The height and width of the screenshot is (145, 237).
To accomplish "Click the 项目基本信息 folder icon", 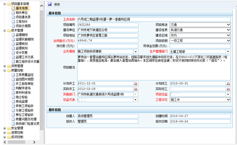I will click(x=9, y=3).
